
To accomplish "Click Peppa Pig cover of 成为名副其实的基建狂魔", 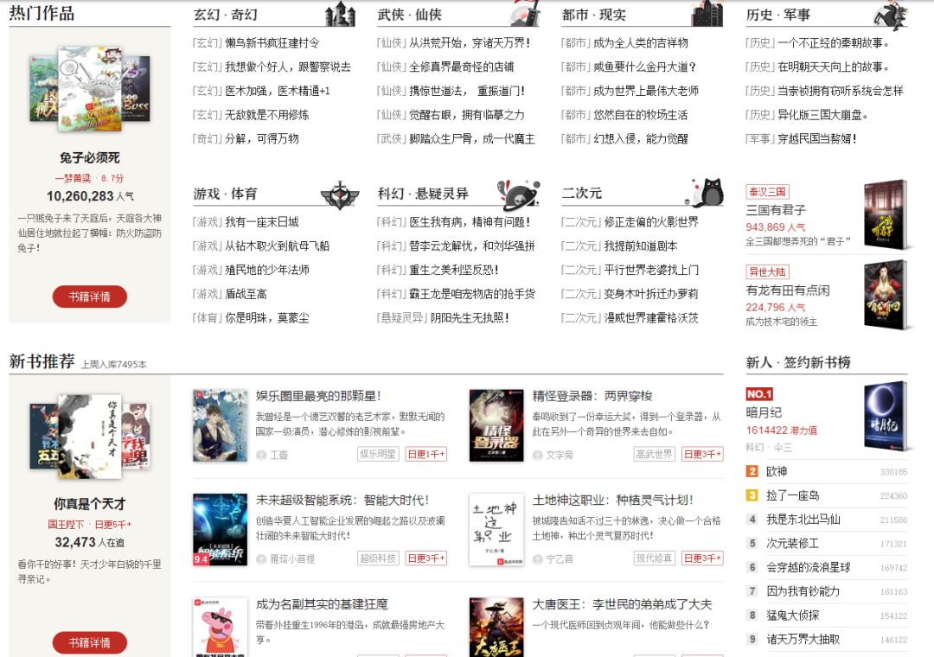I will 220,628.
